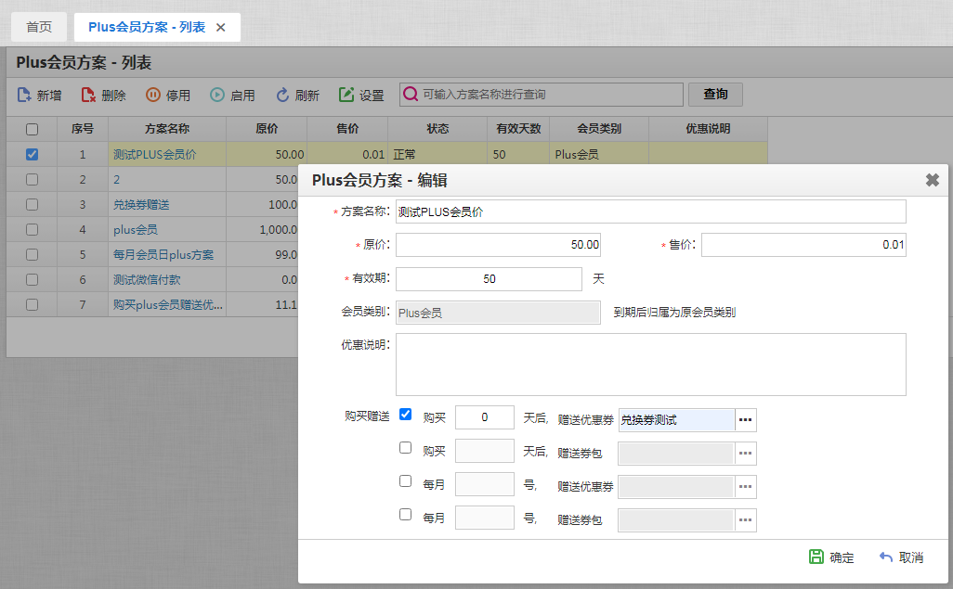Click the 原价 column header

267,129
